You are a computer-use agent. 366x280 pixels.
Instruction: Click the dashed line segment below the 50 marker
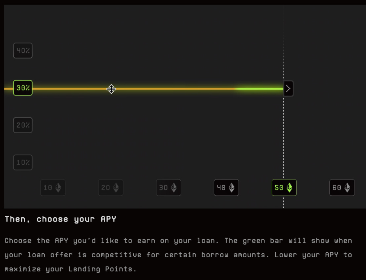284,202
